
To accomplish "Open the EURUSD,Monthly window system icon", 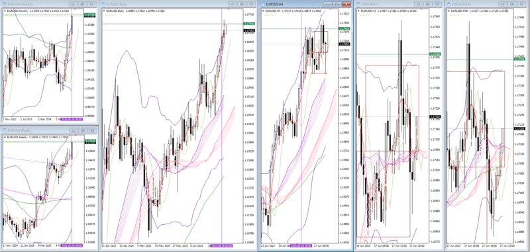I will 5,4.
